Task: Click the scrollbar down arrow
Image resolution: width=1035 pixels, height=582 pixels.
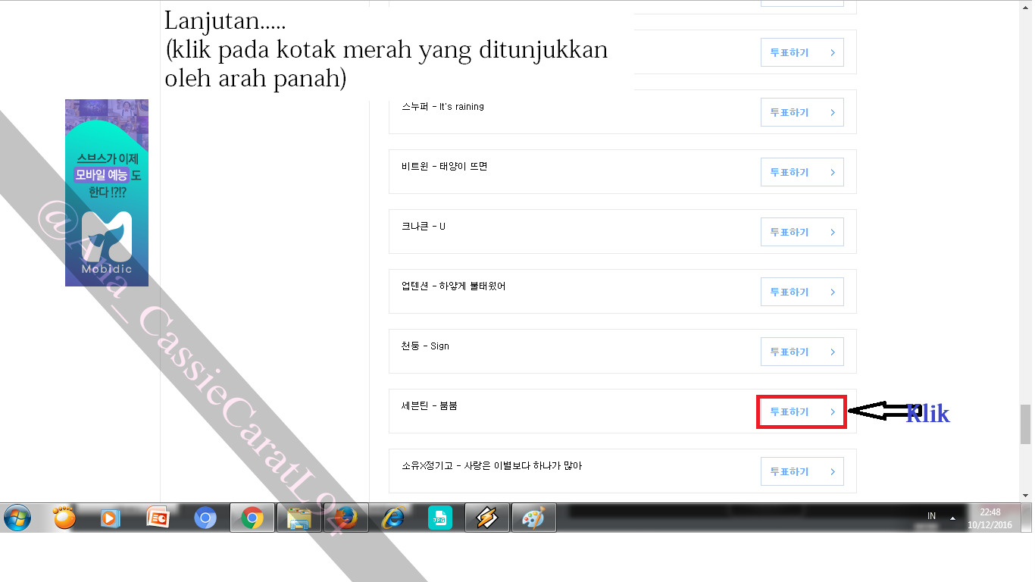Action: pyautogui.click(x=1026, y=495)
